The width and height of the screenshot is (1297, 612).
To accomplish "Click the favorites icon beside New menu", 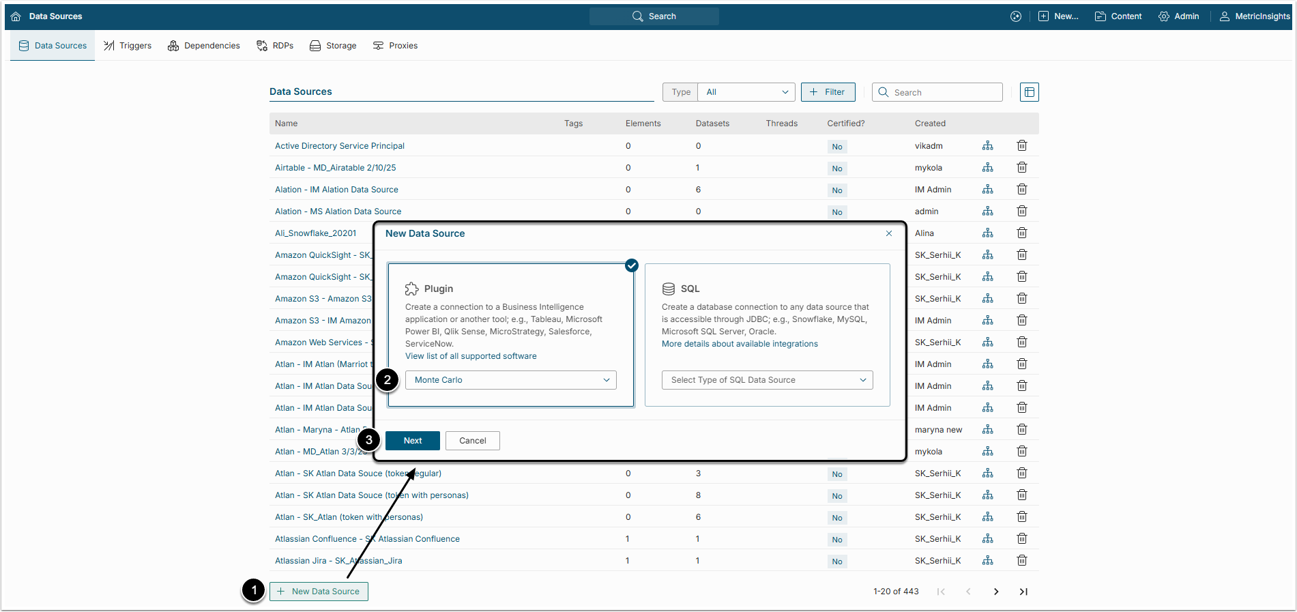I will (1015, 16).
